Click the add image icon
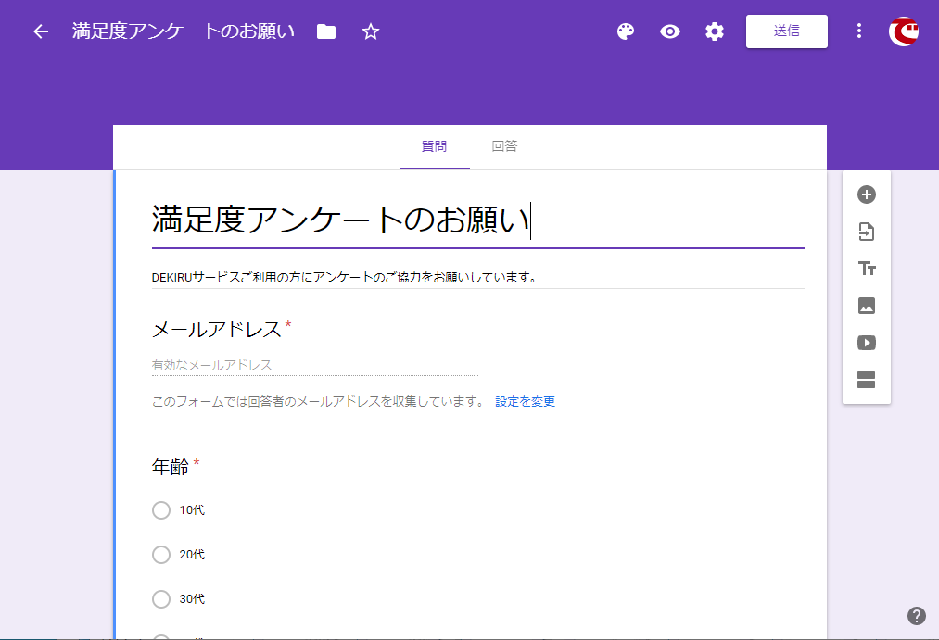The width and height of the screenshot is (939, 640). [x=867, y=306]
